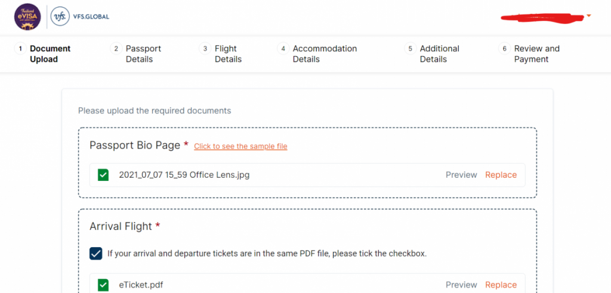Replace the passport bio page file
This screenshot has width=611, height=293.
[501, 175]
